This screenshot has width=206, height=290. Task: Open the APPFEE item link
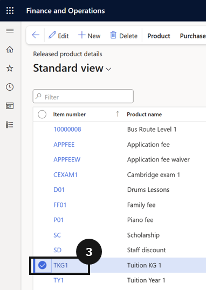tap(64, 144)
